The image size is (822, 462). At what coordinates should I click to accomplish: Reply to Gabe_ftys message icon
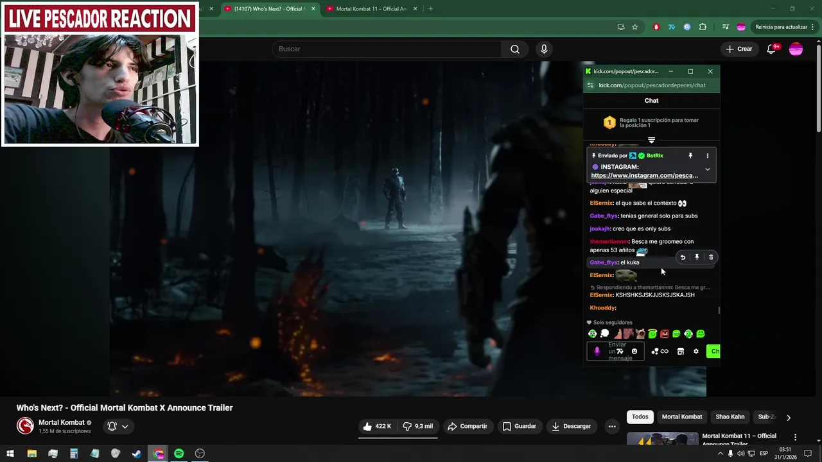click(683, 257)
